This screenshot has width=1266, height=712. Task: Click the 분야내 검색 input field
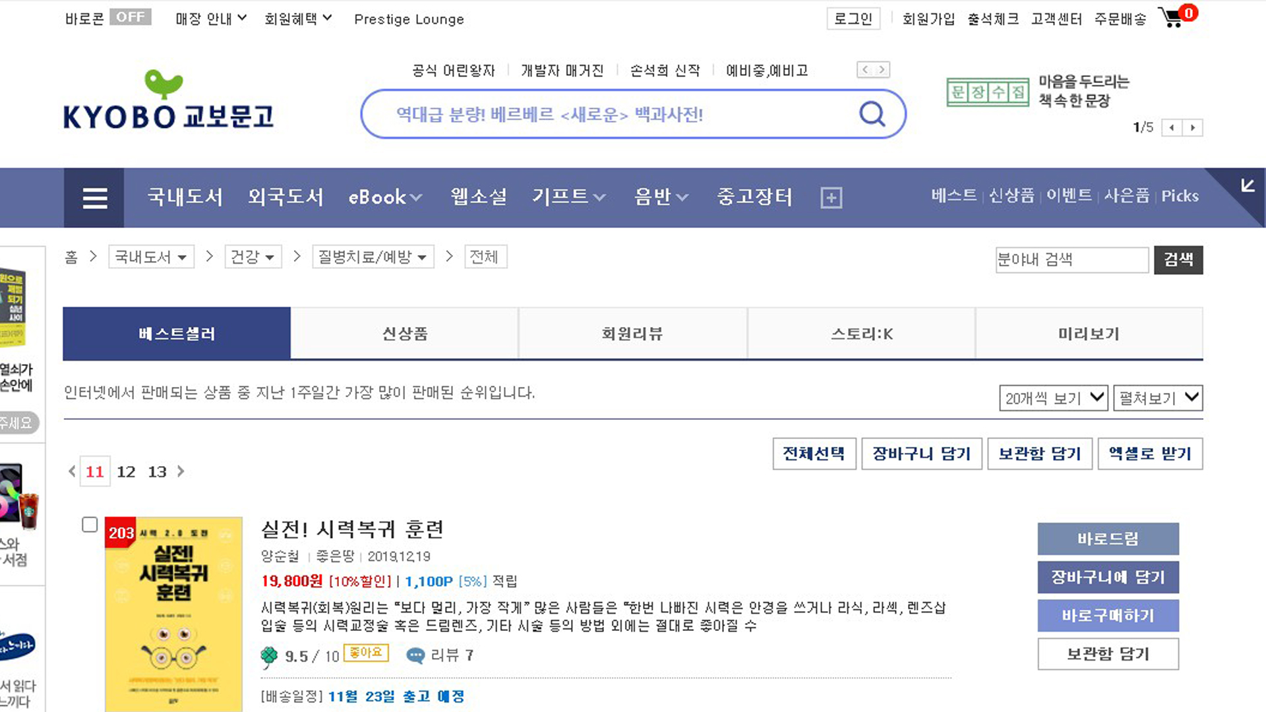(x=1071, y=260)
